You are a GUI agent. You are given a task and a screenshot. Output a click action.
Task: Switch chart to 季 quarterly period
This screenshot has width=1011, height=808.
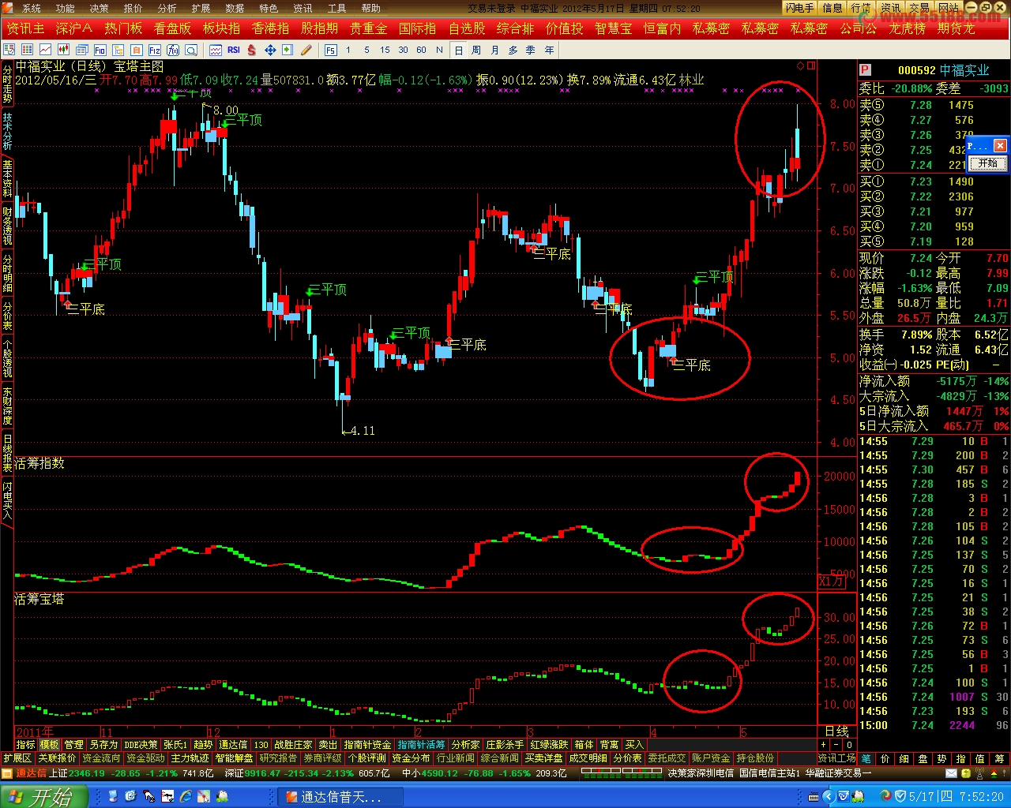point(530,50)
